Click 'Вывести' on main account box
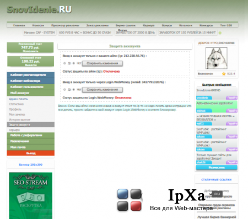Screen dimensions: 248x219 [31, 65]
